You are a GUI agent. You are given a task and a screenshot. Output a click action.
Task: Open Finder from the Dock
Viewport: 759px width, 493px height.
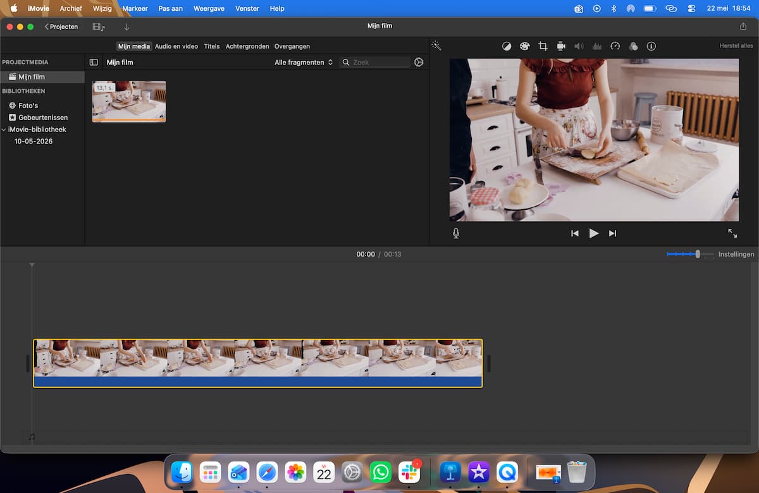(182, 472)
